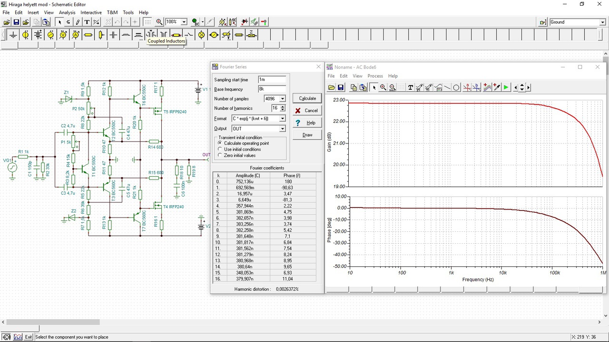Select the Zero initial values option
Viewport: 609px width, 342px height.
coord(220,155)
